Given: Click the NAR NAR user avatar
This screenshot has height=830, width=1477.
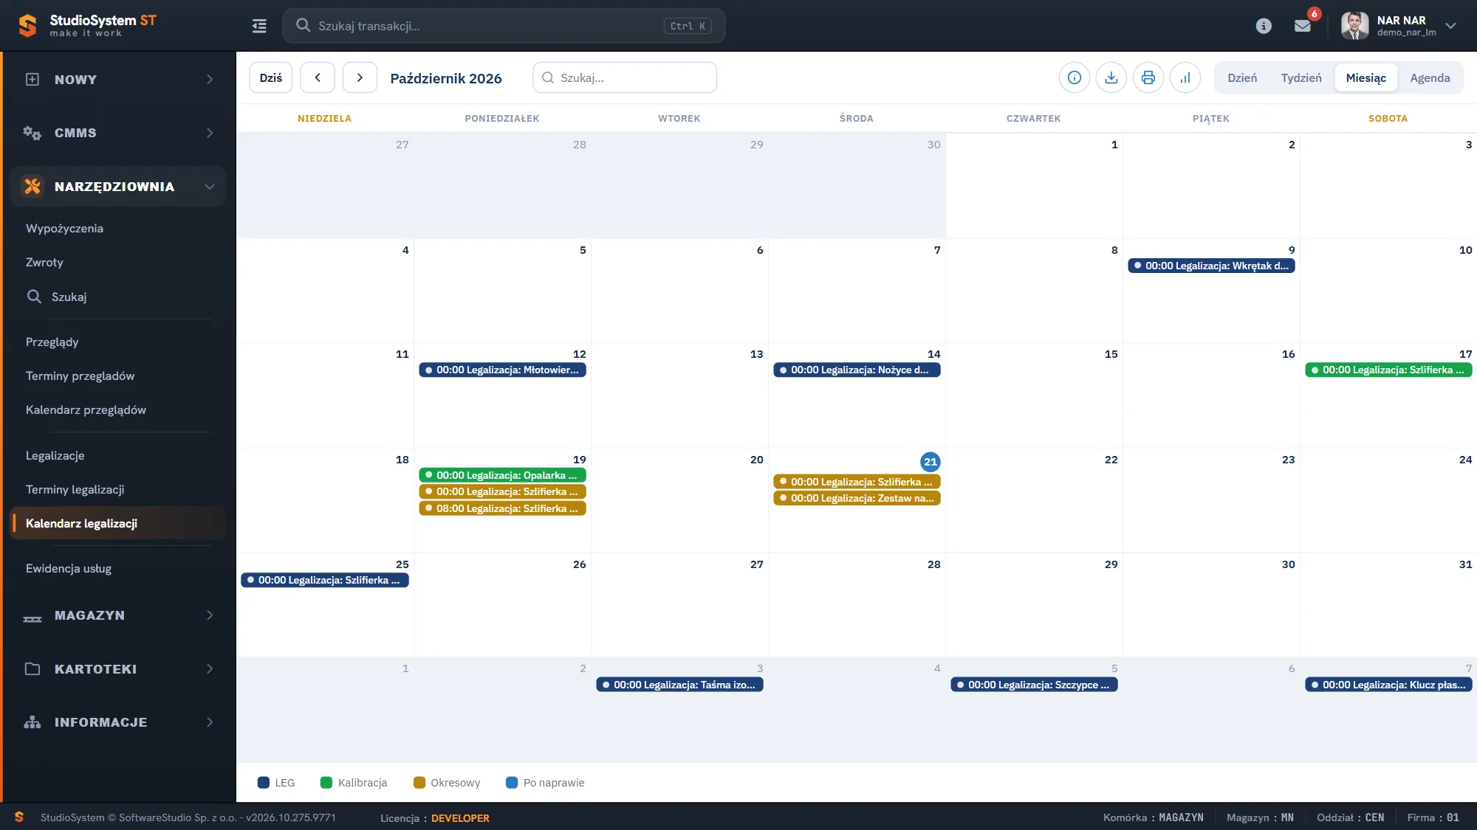Looking at the screenshot, I should (1354, 26).
